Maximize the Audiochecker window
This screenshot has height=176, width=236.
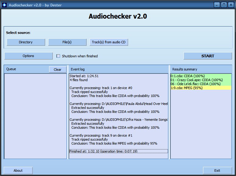pos(224,5)
